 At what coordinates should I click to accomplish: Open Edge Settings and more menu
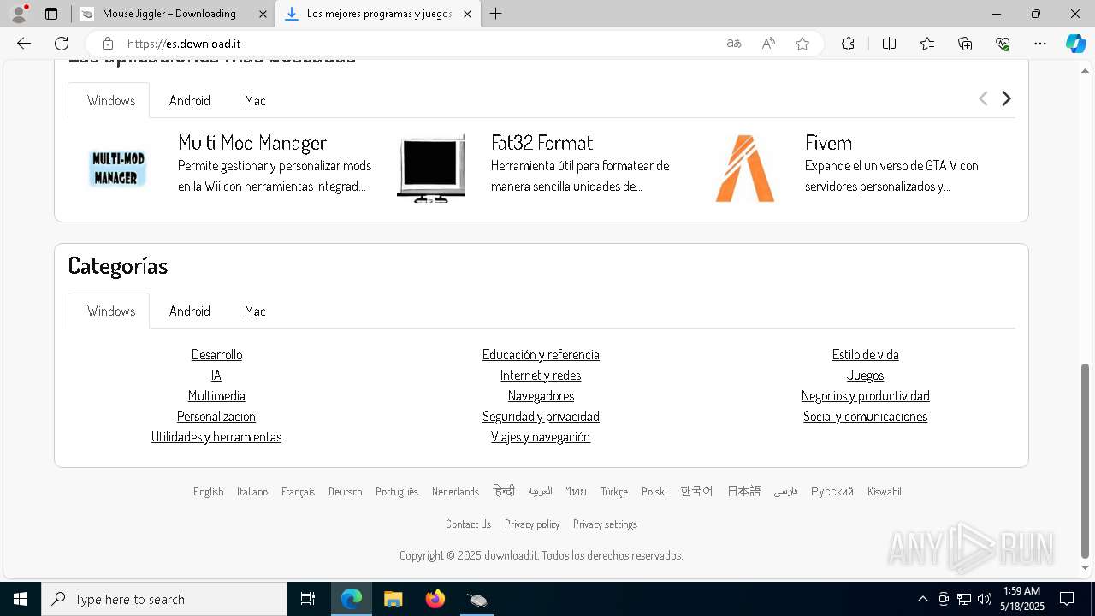(1040, 44)
